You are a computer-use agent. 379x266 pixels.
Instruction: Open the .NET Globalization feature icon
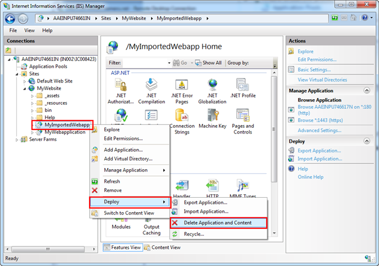(213, 89)
